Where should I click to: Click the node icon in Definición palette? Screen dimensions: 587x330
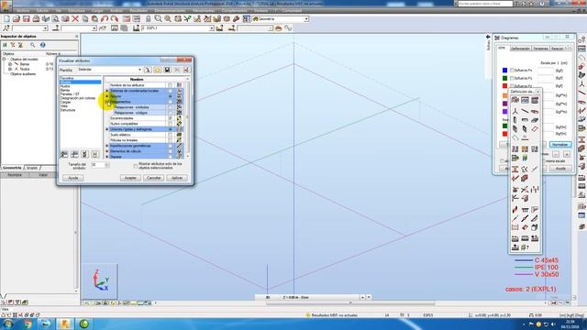pos(515,111)
